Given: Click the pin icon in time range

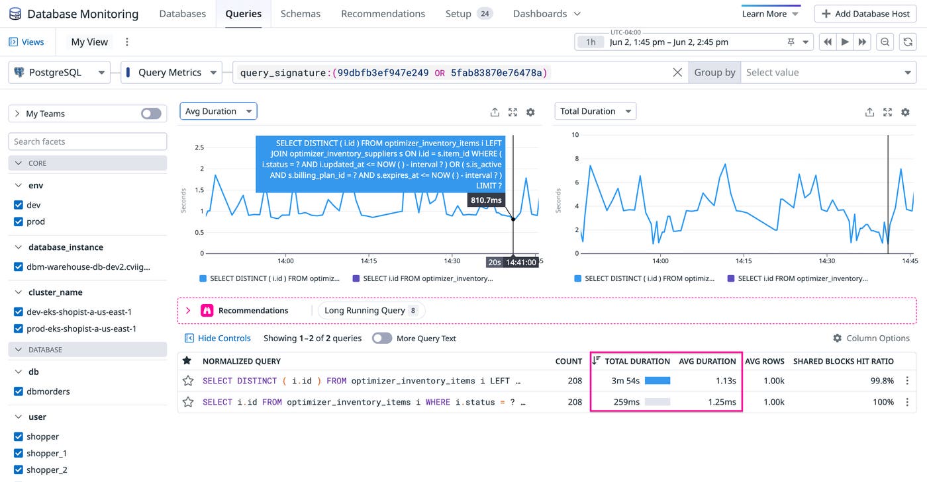Looking at the screenshot, I should [791, 42].
